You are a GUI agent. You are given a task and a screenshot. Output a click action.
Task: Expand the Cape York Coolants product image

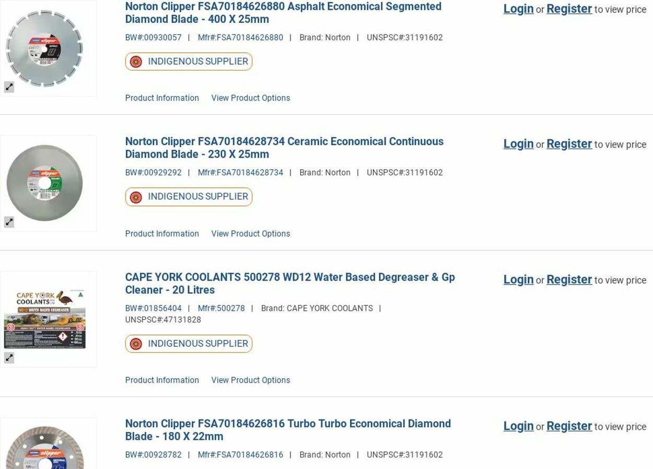(9, 358)
